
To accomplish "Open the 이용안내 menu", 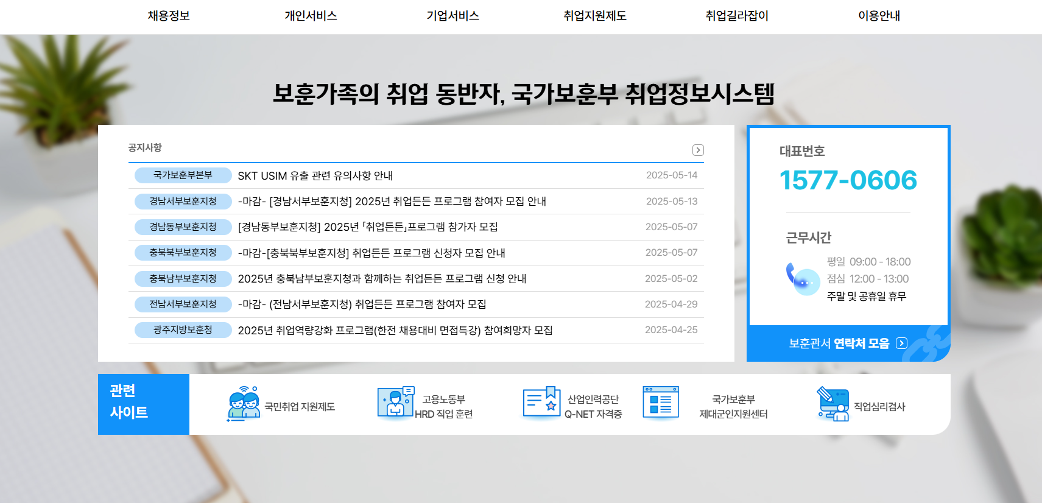I will point(879,16).
